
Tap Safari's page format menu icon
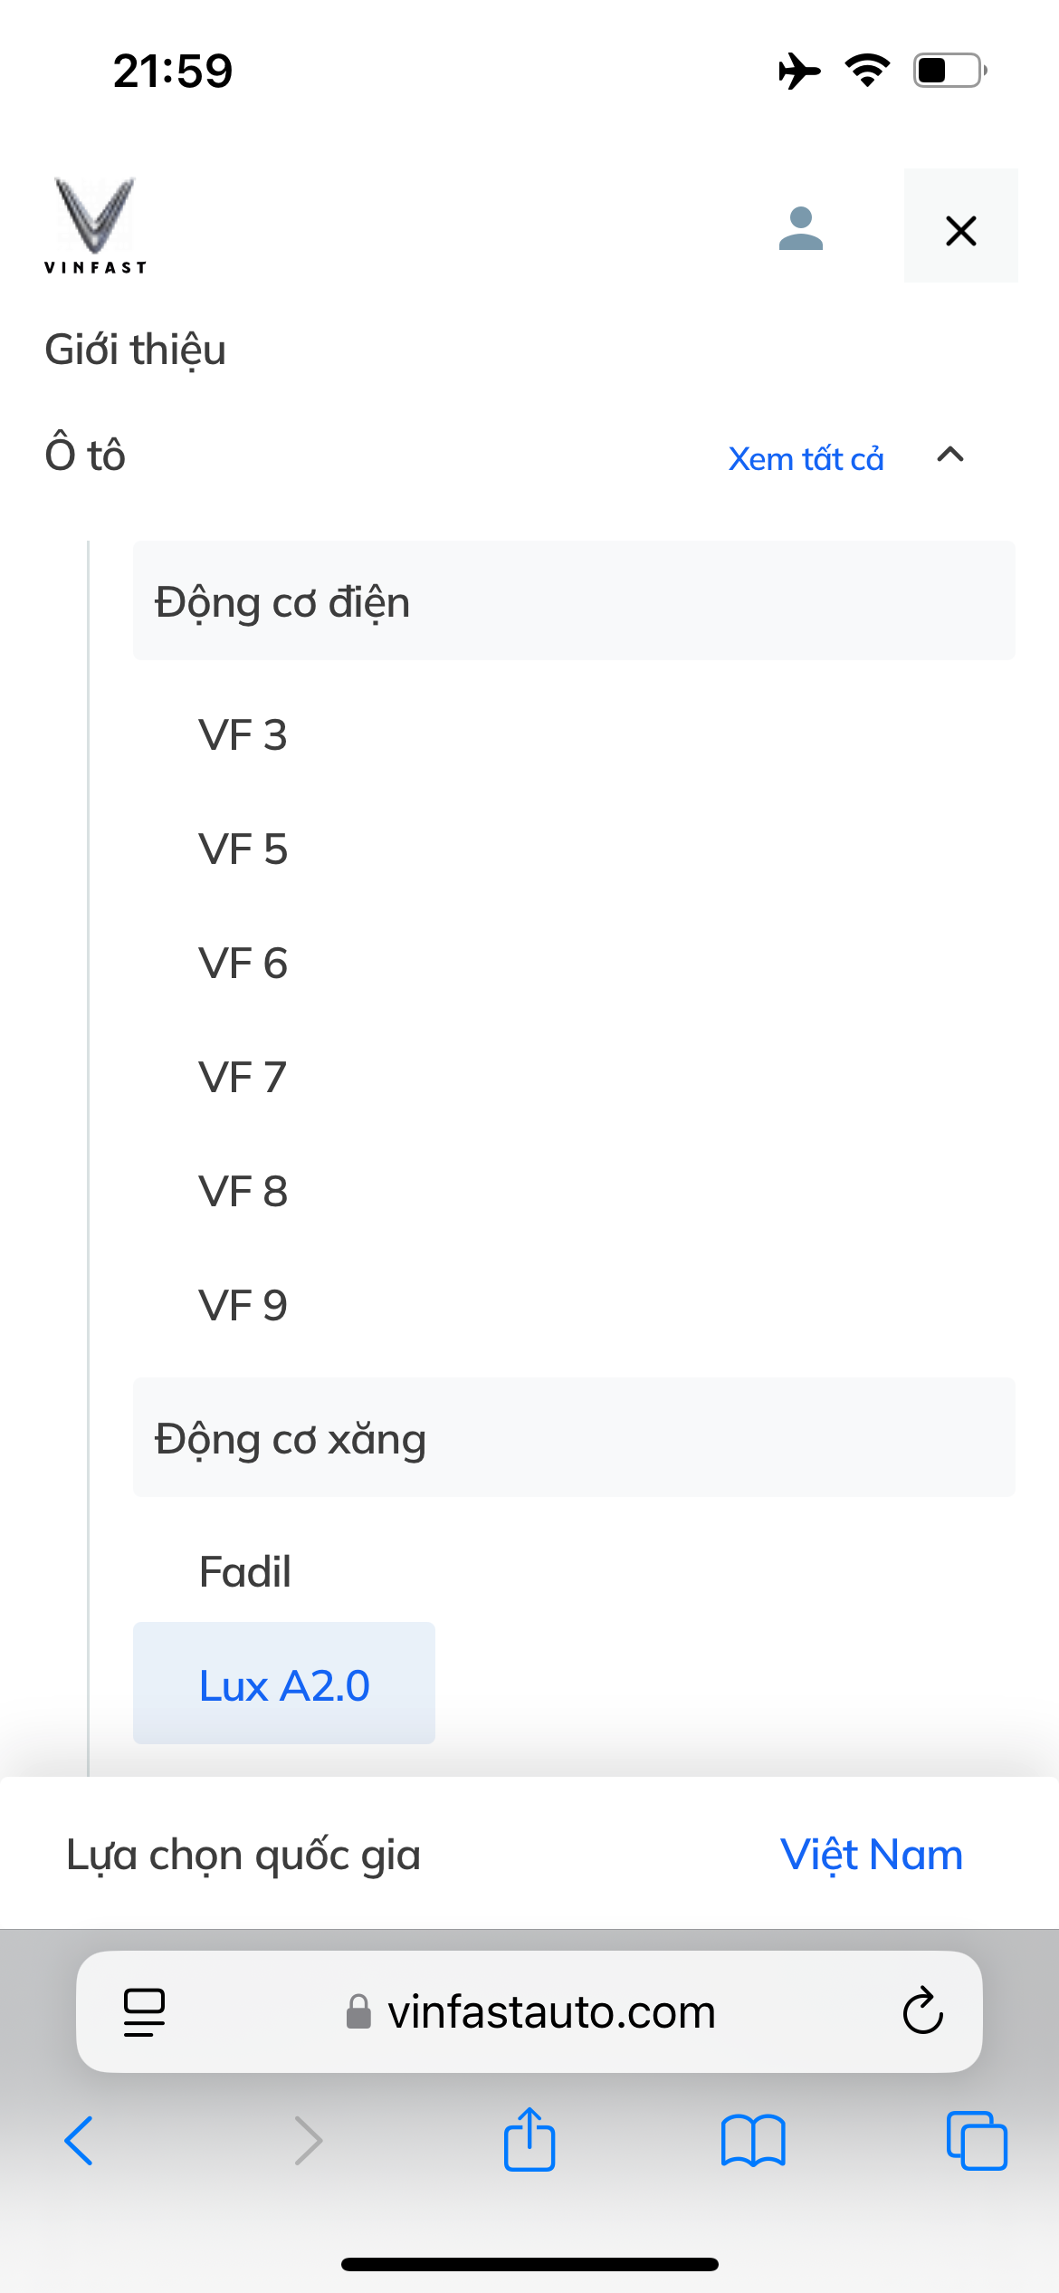coord(144,2012)
